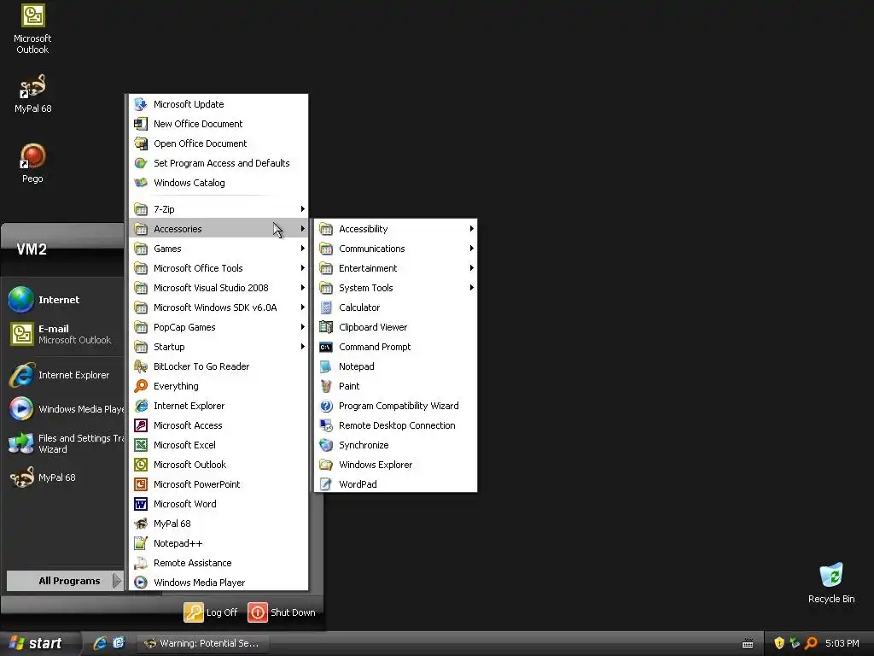Image resolution: width=874 pixels, height=656 pixels.
Task: Open BitLocker To Go Reader
Action: (x=218, y=366)
